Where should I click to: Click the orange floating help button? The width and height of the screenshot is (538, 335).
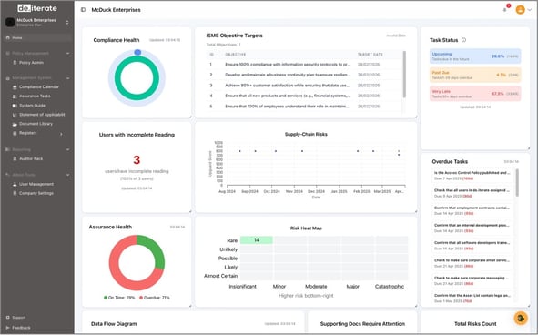click(x=521, y=319)
